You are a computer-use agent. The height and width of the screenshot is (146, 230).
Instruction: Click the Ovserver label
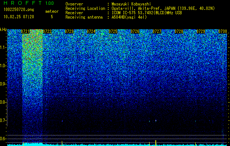click(74, 4)
